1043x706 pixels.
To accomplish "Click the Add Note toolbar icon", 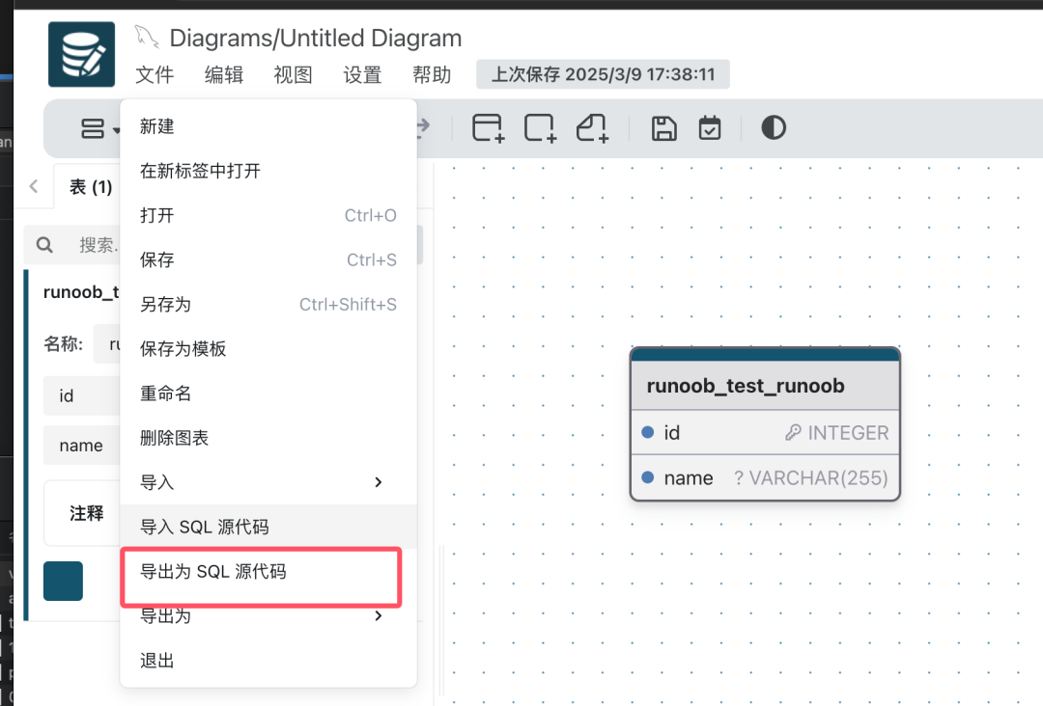I will [x=592, y=128].
